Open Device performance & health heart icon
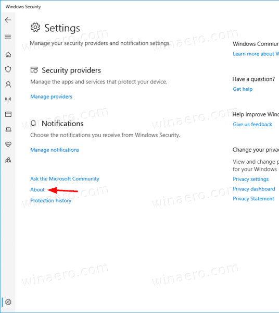Screen dimensions: 279x313 (x=8, y=145)
